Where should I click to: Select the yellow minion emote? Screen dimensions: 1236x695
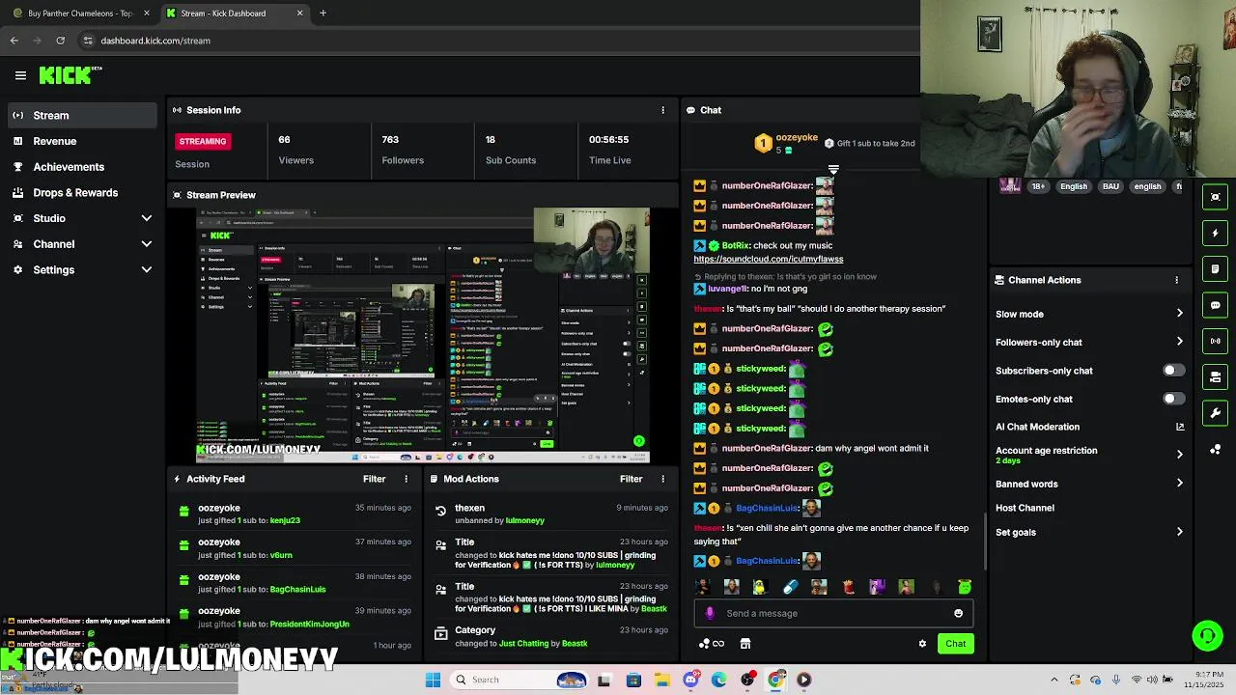tap(759, 587)
